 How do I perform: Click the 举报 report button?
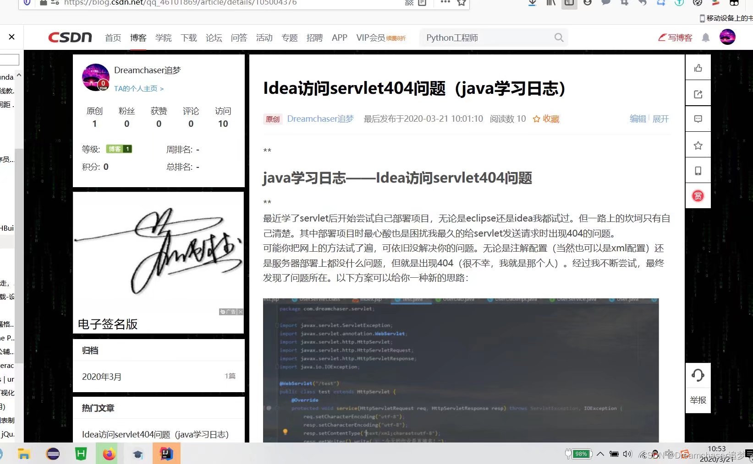[698, 400]
